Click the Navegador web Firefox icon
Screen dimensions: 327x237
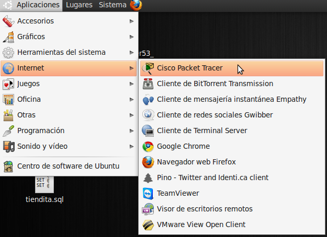click(x=148, y=162)
